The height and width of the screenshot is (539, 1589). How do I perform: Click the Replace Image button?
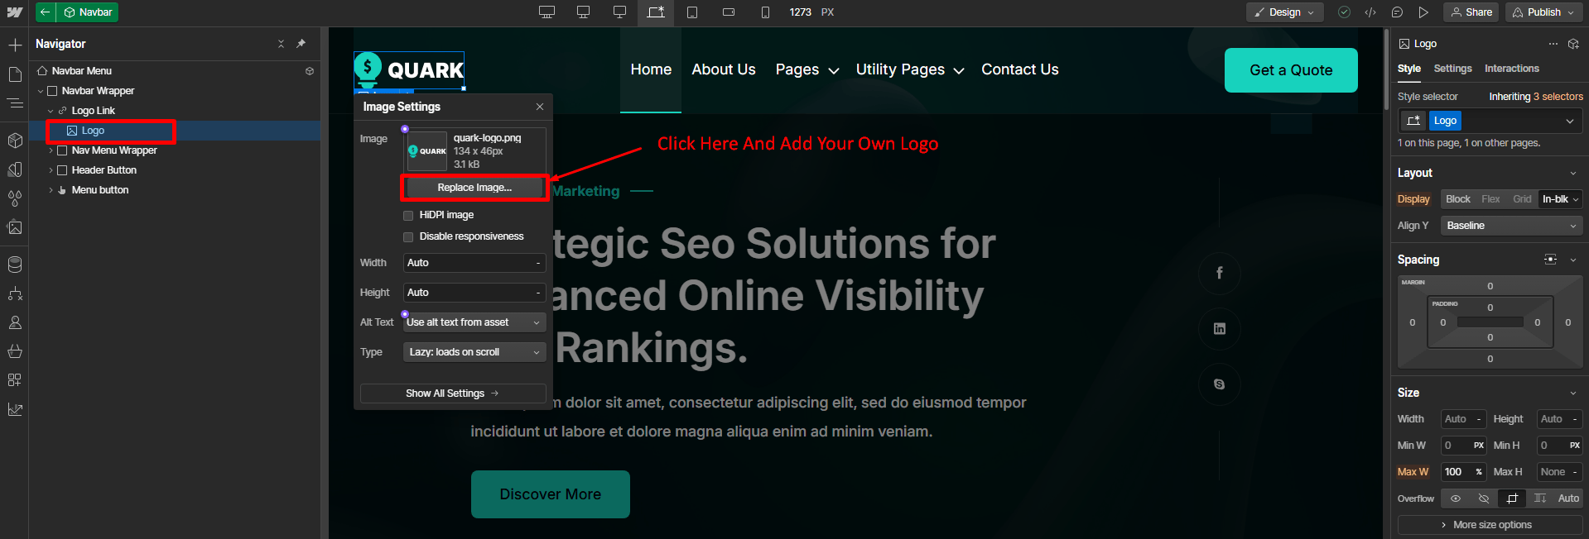tap(474, 188)
